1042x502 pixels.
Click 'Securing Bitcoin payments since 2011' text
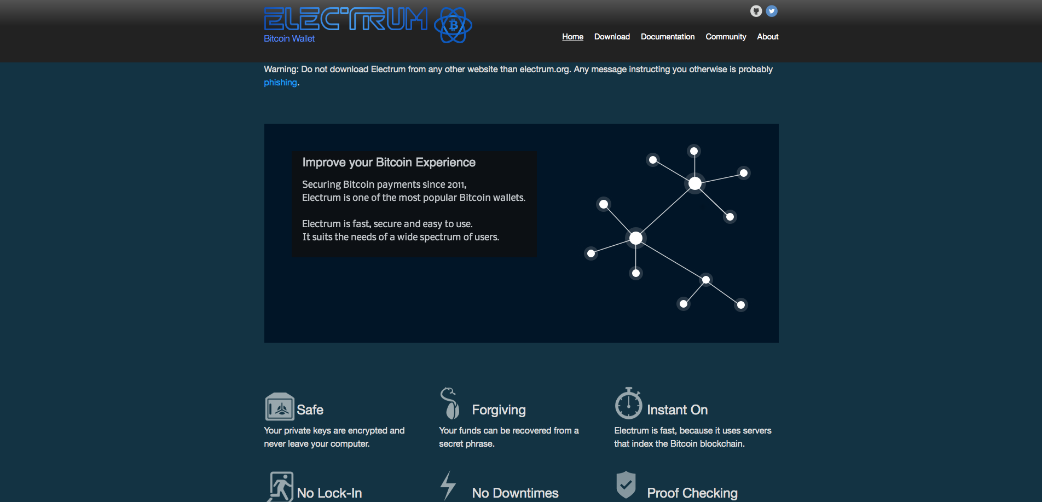point(384,184)
